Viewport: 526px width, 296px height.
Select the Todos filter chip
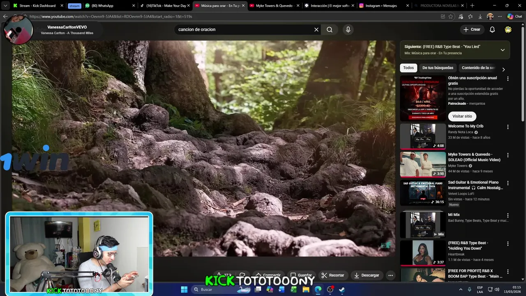coord(408,68)
